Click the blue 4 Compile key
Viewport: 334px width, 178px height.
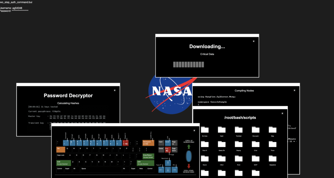pos(86,143)
